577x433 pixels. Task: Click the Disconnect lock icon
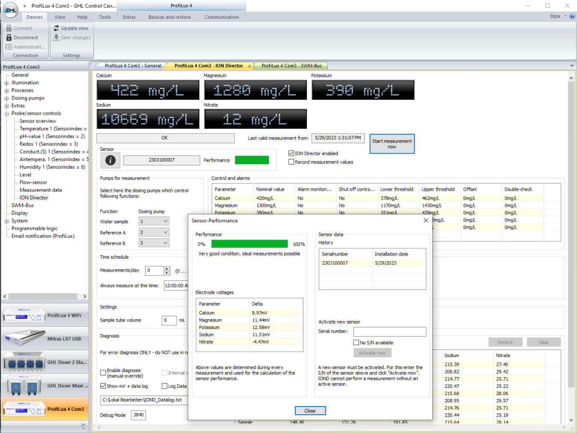pos(9,37)
